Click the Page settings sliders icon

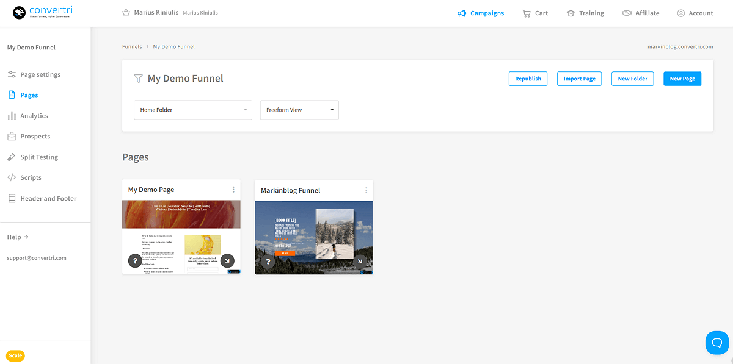(x=12, y=74)
